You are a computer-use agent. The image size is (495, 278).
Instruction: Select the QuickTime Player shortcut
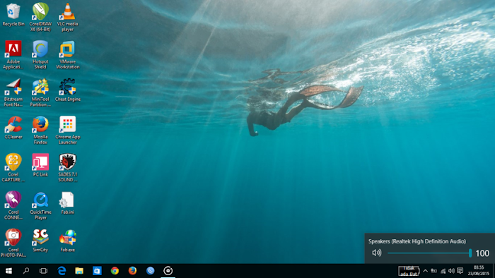click(40, 205)
